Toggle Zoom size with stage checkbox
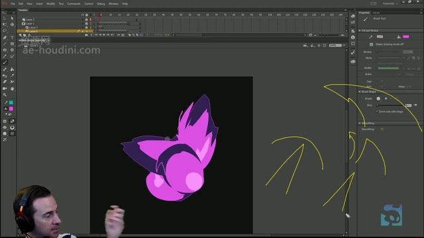Image resolution: width=424 pixels, height=238 pixels. tap(377, 112)
